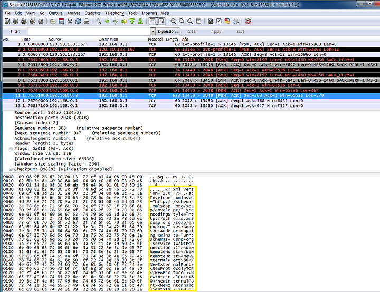This screenshot has width=380, height=292.
Task: Select packet 1 from 120.50.133.167
Action: (x=191, y=44)
